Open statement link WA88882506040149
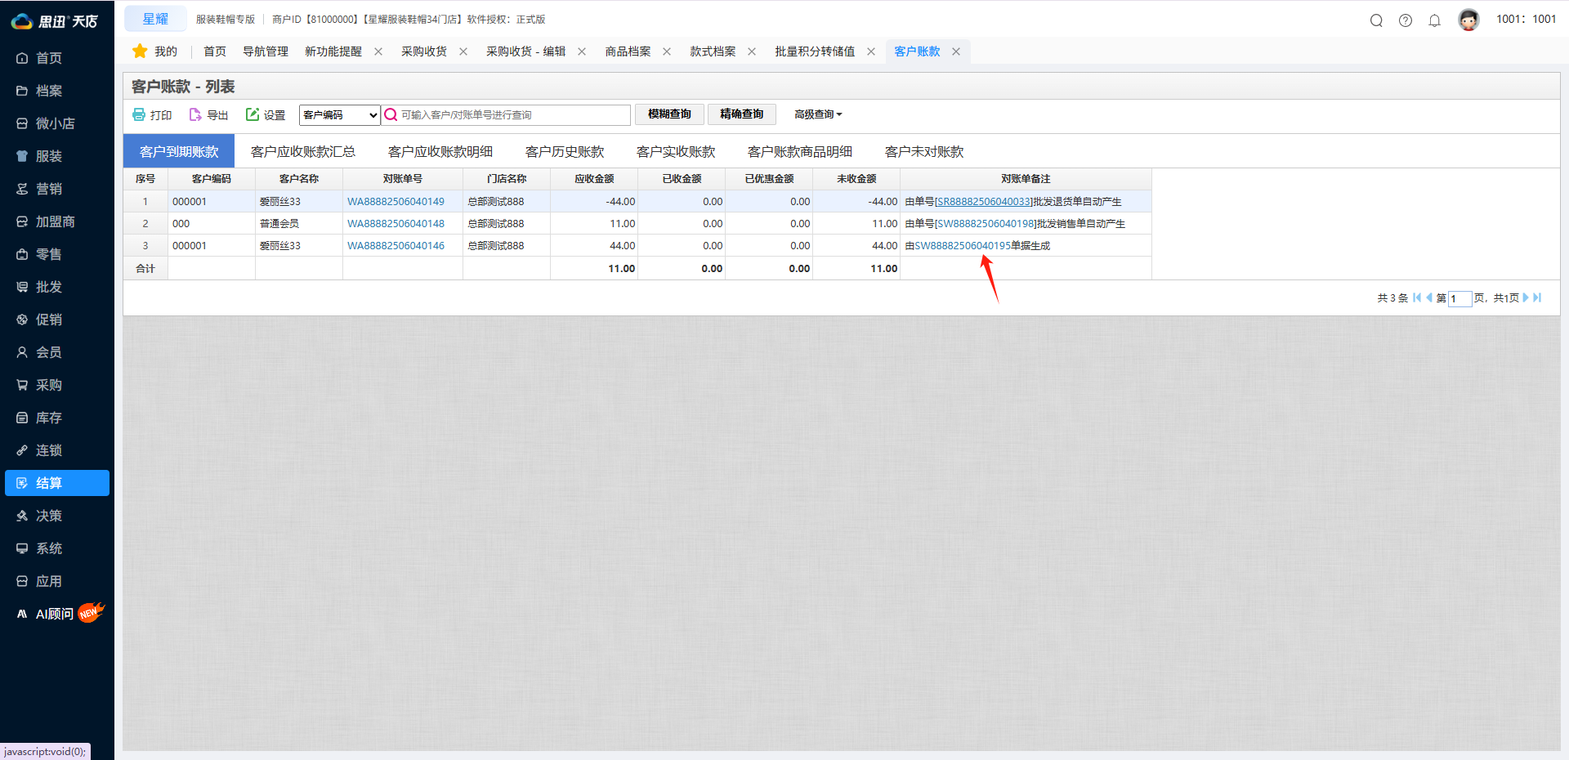 (x=396, y=202)
